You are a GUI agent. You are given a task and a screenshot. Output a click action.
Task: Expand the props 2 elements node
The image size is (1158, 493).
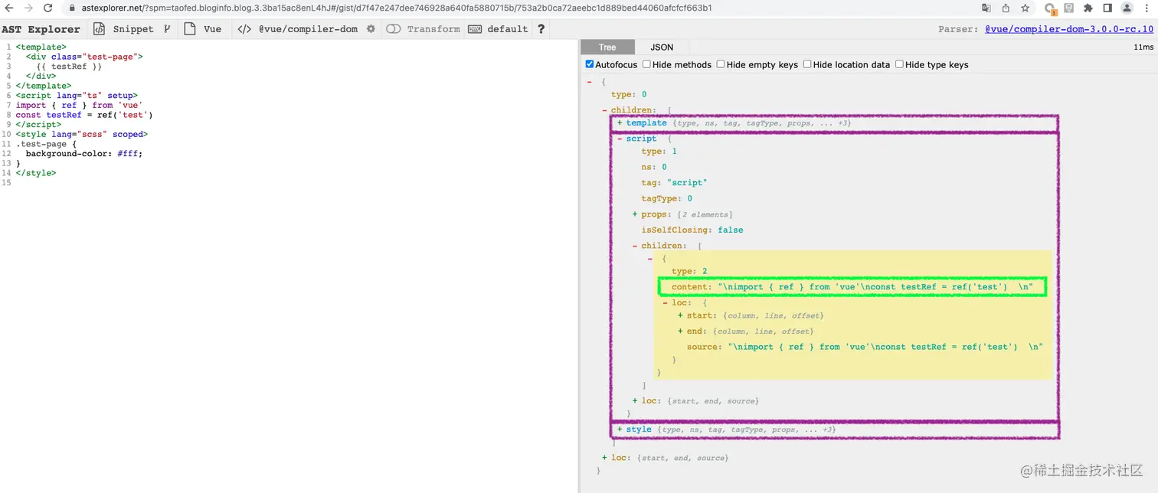635,214
